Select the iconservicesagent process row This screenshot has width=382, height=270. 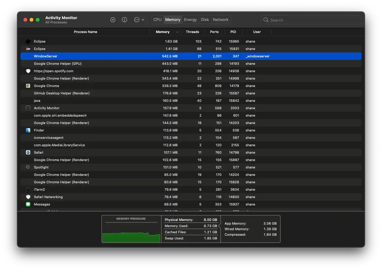tap(191, 138)
